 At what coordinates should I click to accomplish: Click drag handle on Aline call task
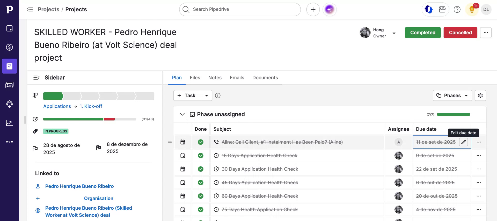pyautogui.click(x=170, y=142)
